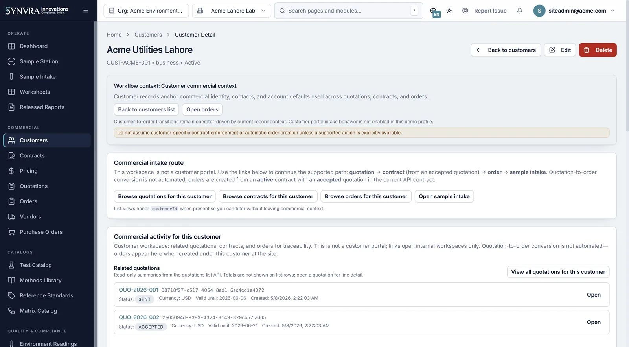This screenshot has height=347, width=629.
Task: Navigate to Orders in sidebar
Action: click(x=47, y=201)
